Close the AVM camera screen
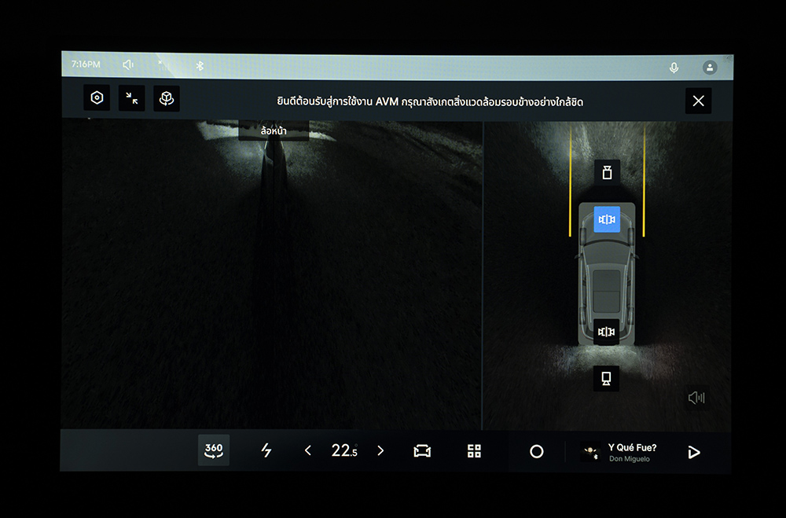Screen dimensions: 786x518 click(698, 101)
